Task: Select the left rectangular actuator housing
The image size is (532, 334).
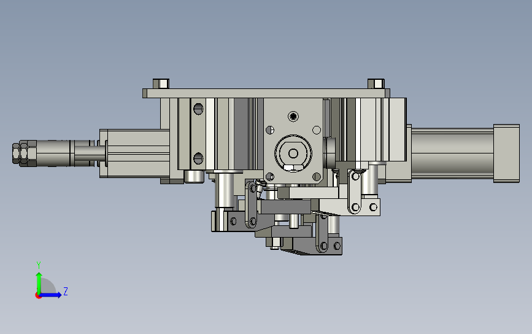Action: click(x=135, y=153)
